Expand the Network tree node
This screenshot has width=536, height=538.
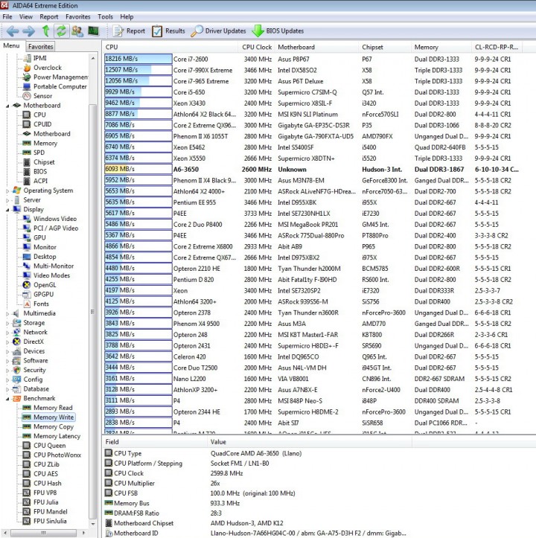[7, 333]
